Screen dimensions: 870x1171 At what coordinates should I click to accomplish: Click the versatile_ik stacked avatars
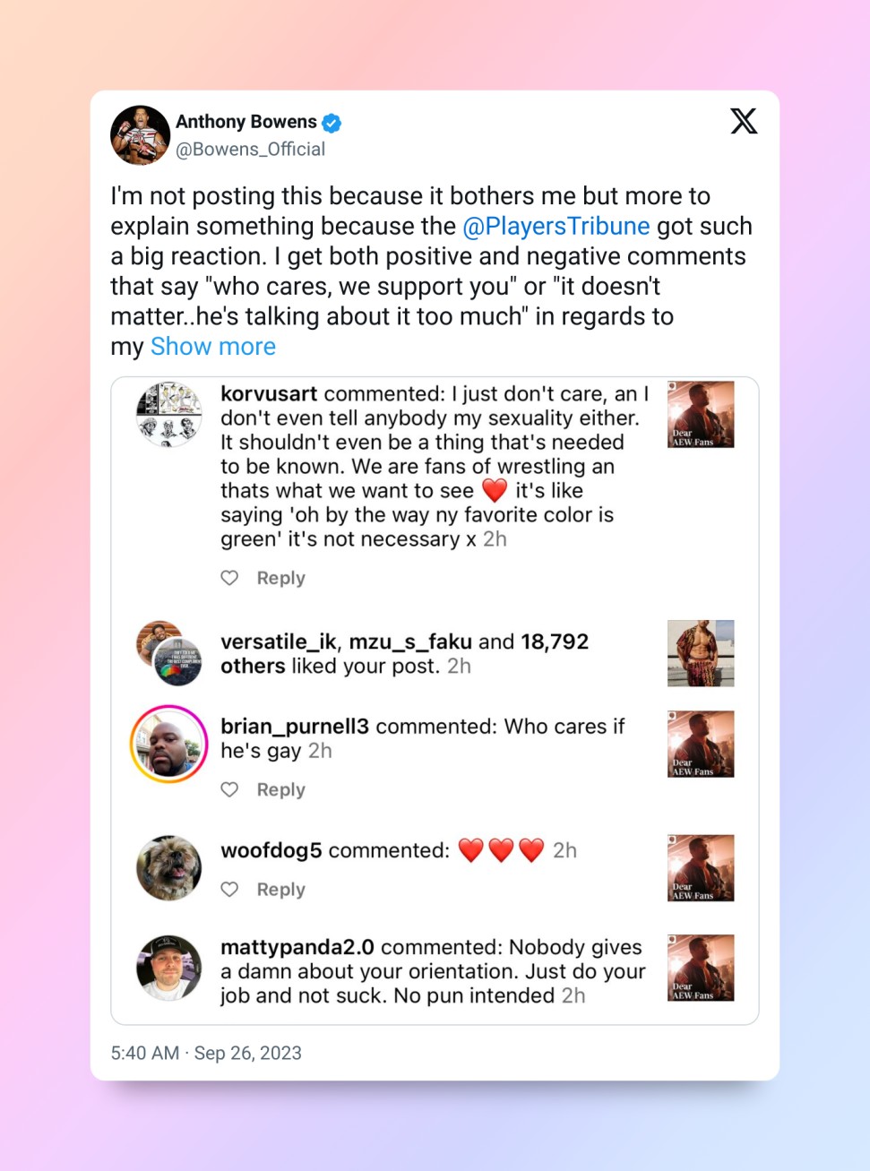click(x=168, y=653)
